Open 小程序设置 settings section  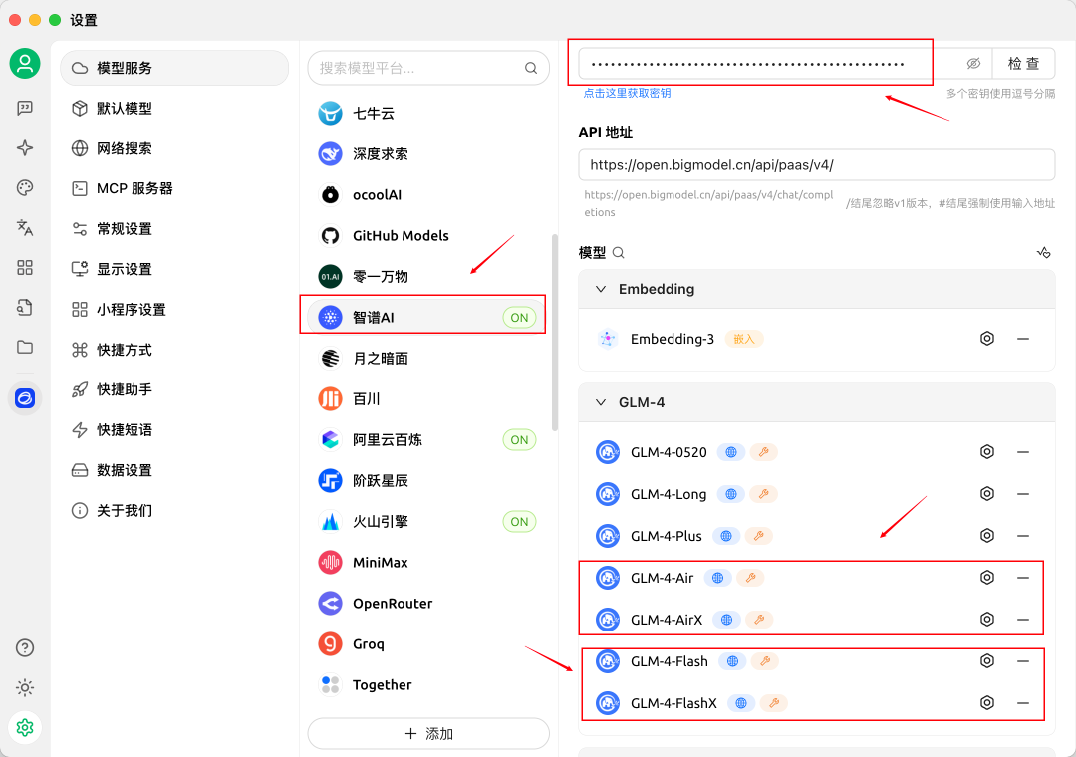[x=174, y=310]
